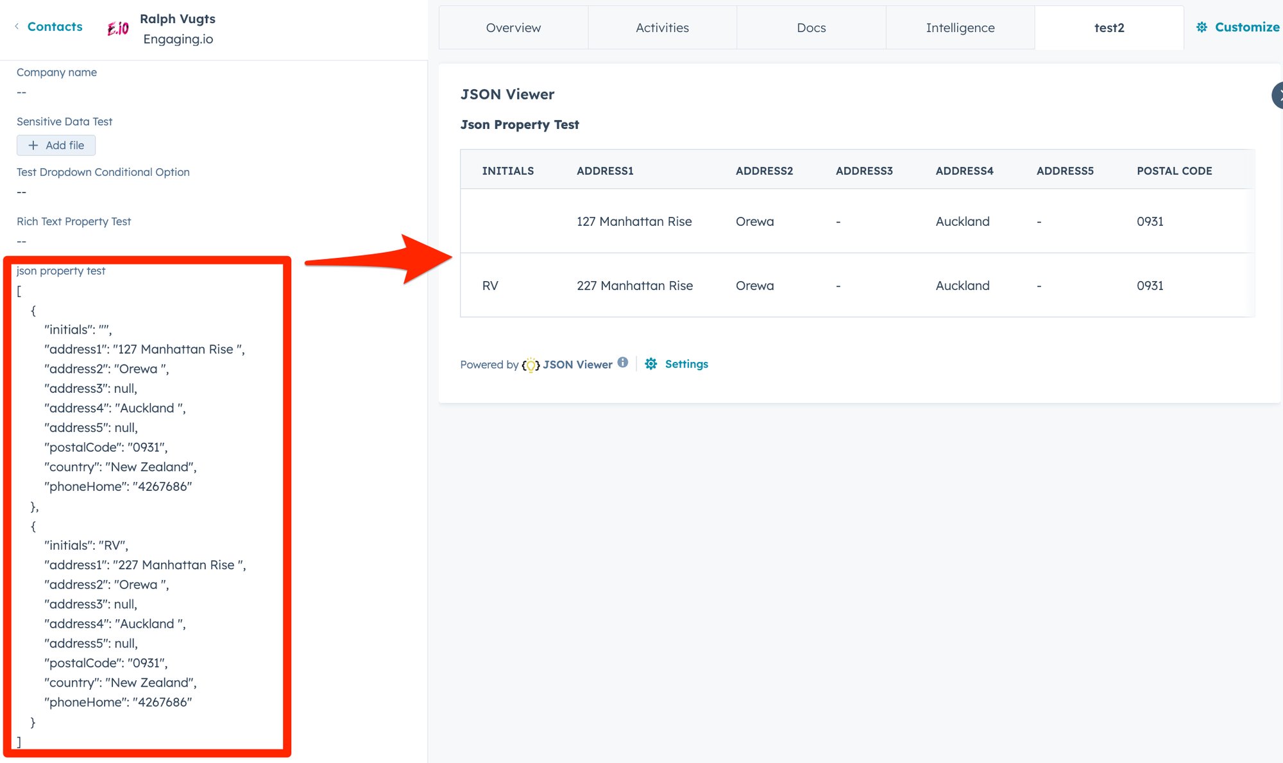
Task: Click the JSON Viewer lightbulb logo
Action: point(531,365)
